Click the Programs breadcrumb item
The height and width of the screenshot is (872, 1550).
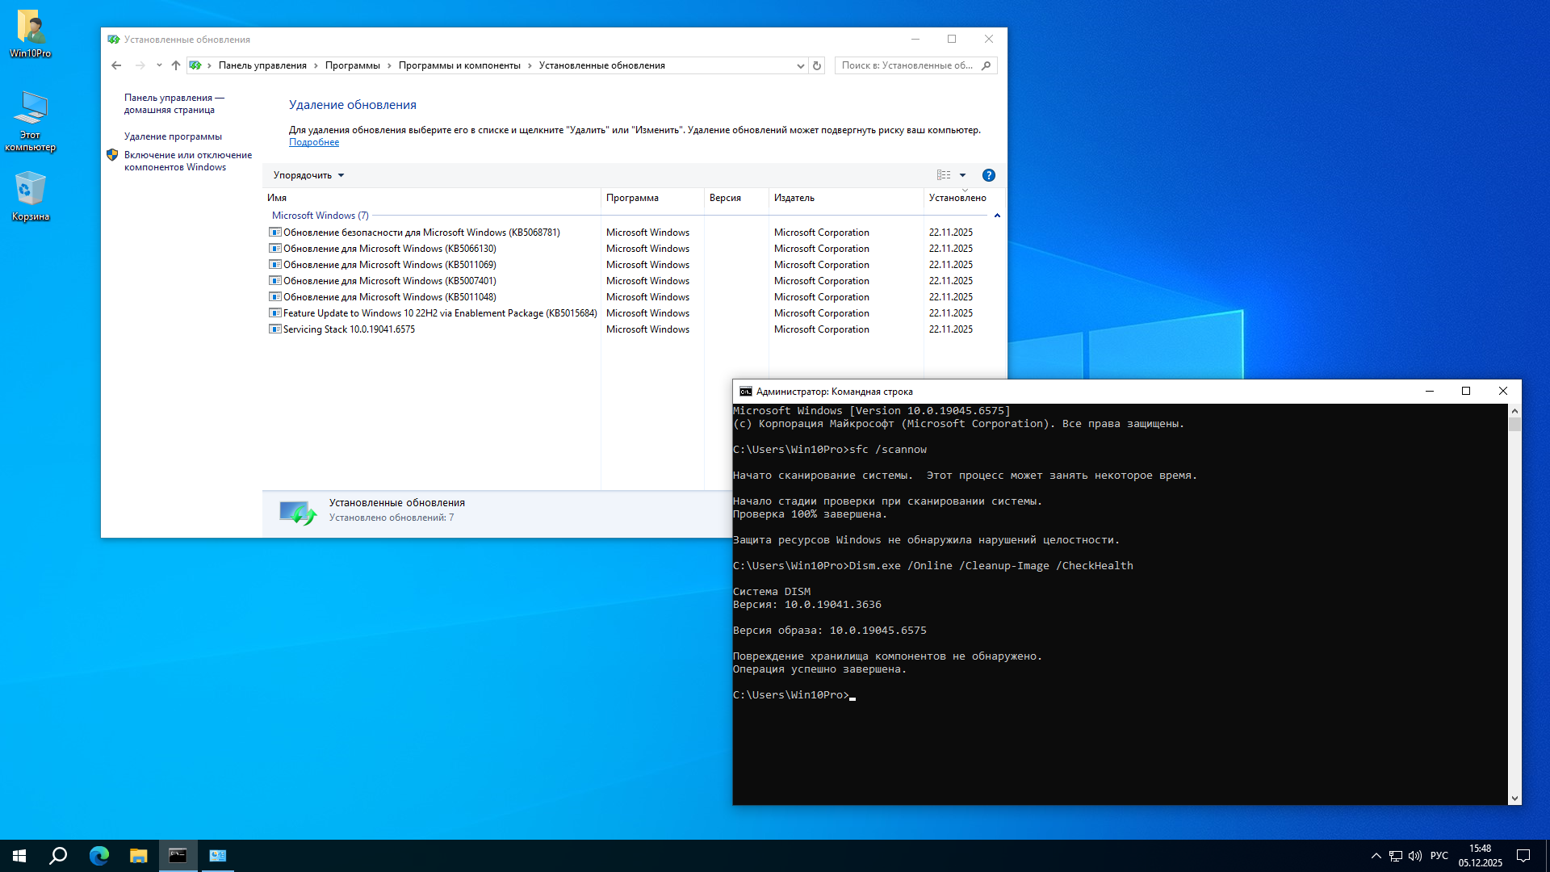point(352,65)
